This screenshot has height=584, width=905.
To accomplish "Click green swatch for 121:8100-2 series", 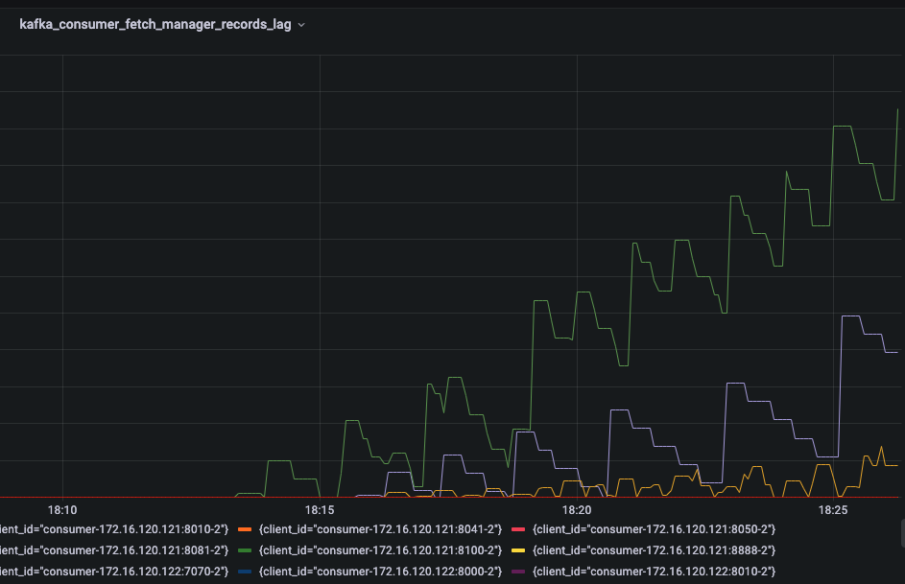I will 244,550.
